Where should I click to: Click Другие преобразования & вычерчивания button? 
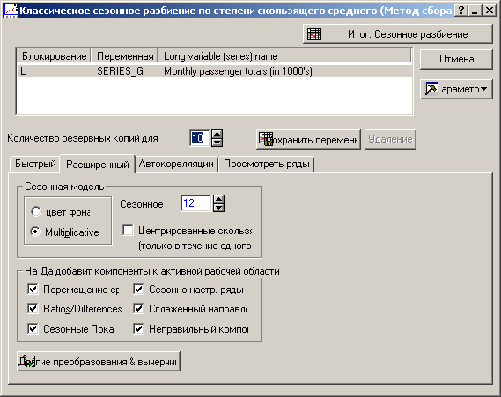[99, 362]
